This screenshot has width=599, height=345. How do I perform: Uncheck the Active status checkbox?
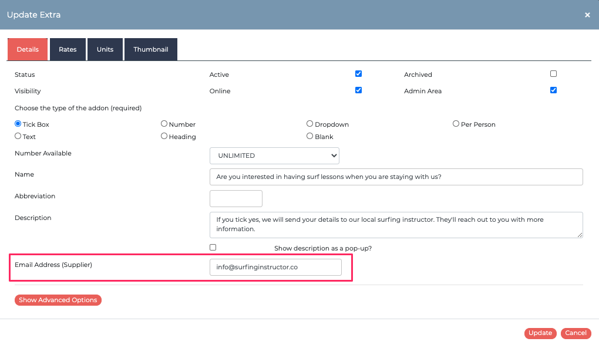click(358, 74)
